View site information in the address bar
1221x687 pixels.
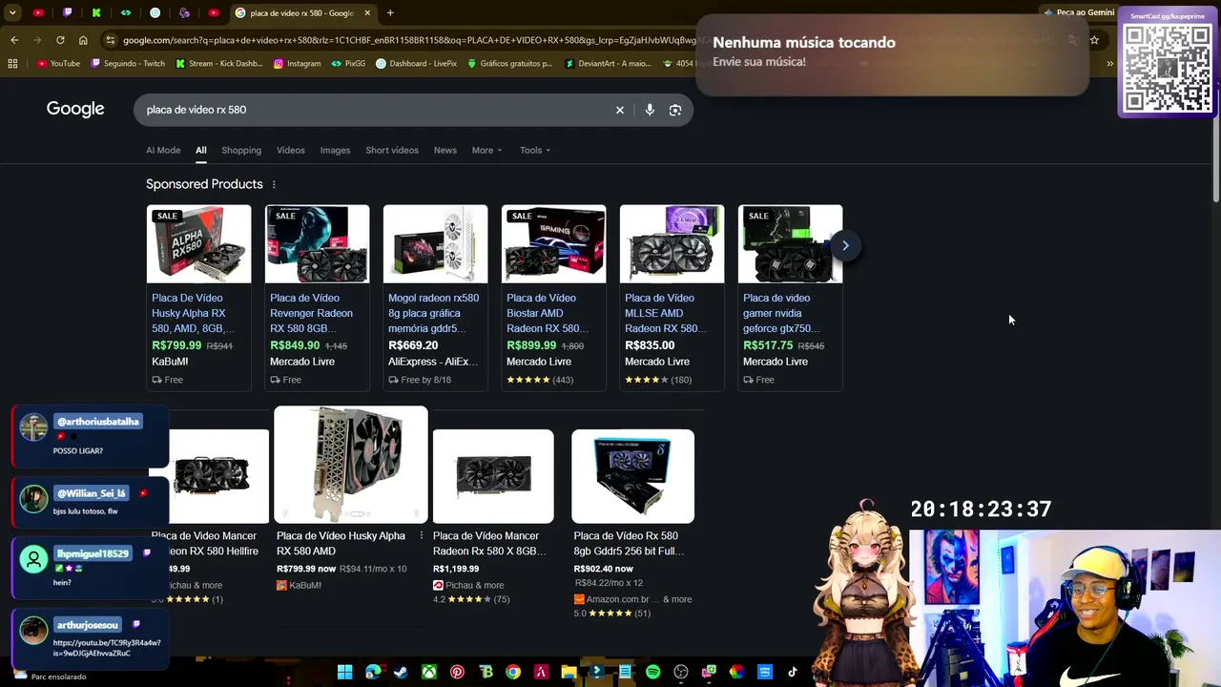point(111,40)
